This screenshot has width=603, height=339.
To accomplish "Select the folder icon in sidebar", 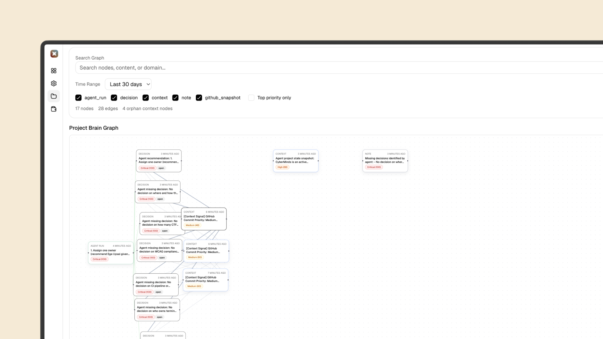I will tap(54, 96).
